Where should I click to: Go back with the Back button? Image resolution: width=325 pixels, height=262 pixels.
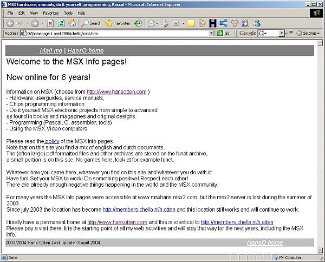[x=15, y=23]
